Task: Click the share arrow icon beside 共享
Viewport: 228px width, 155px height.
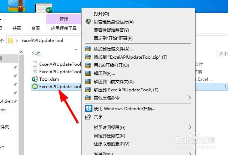Action: (x=88, y=117)
